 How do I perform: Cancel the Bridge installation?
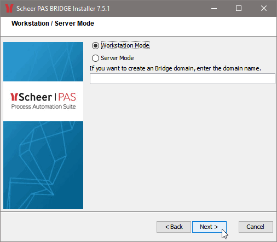(x=256, y=227)
